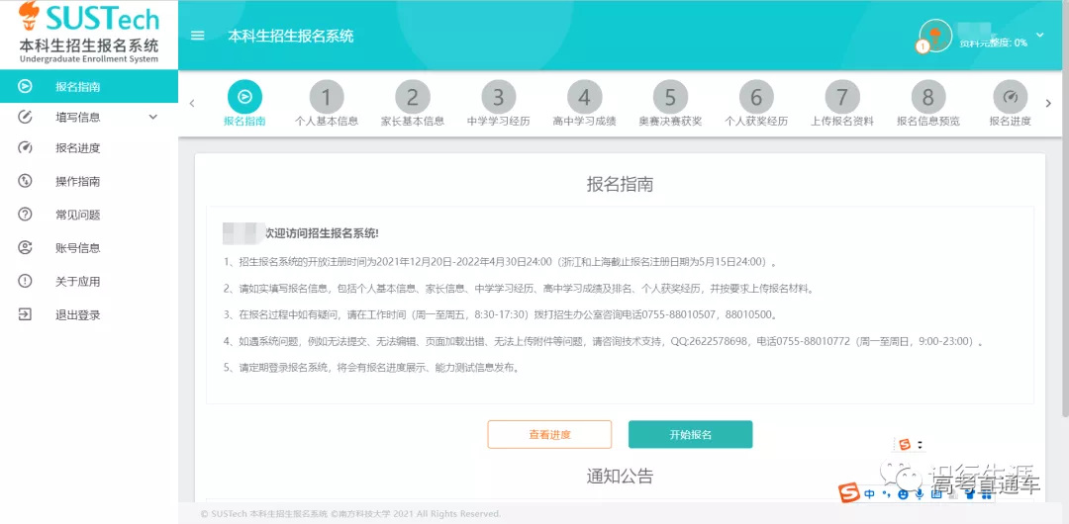Click the 查看进度 button

tap(549, 434)
